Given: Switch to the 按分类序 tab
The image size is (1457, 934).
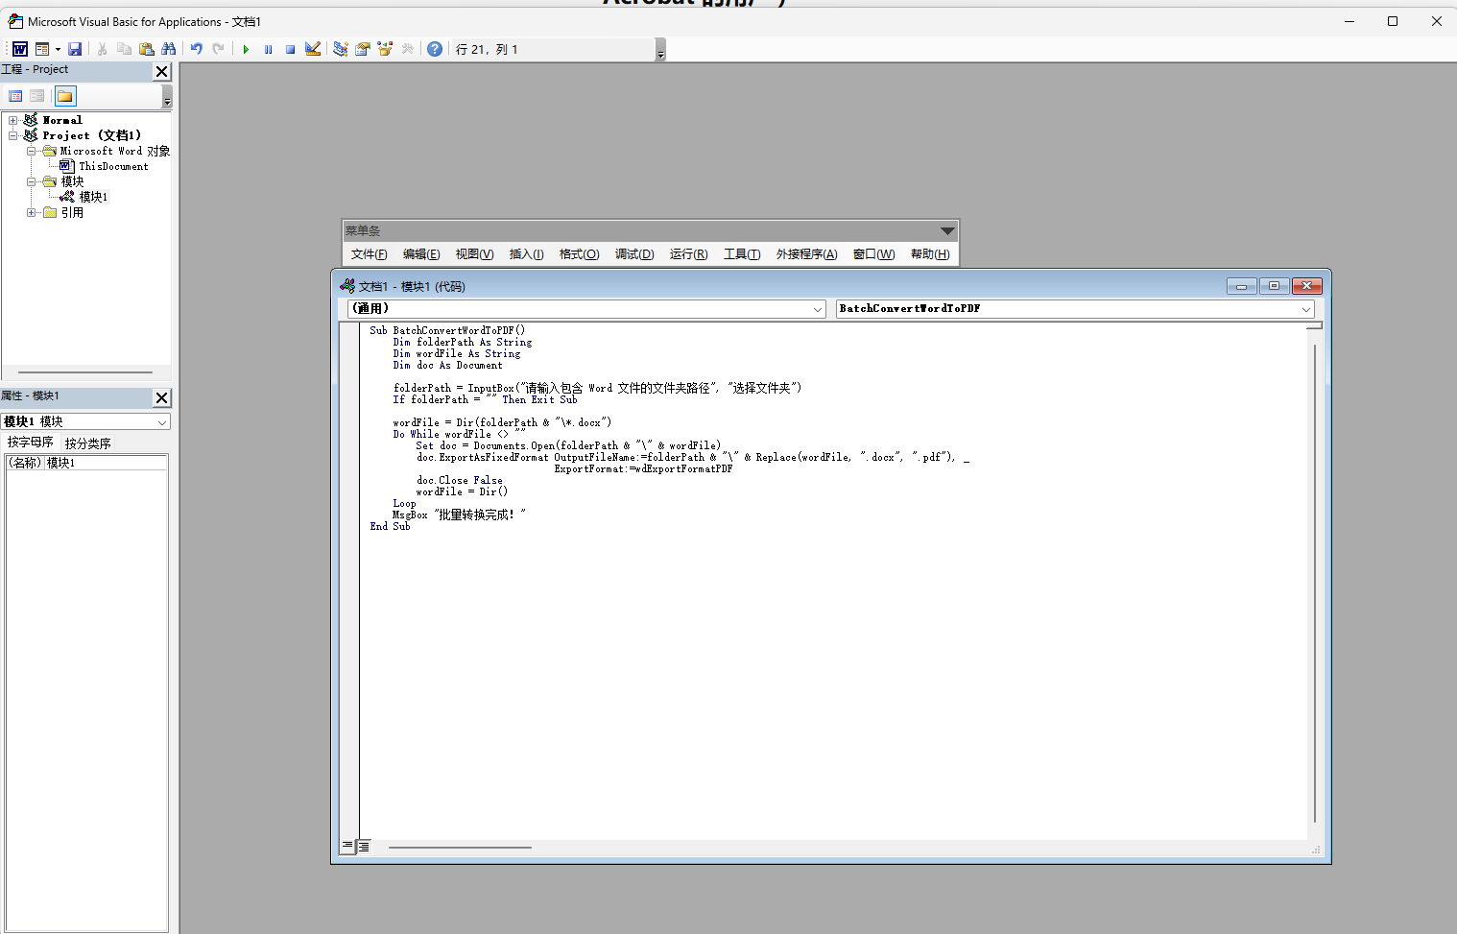Looking at the screenshot, I should 87,443.
